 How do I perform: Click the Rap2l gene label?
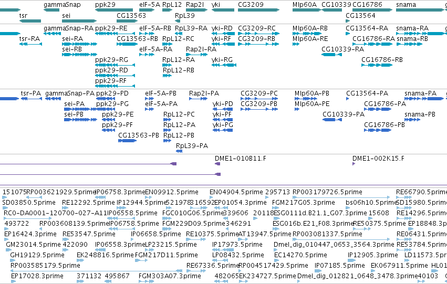195,5
